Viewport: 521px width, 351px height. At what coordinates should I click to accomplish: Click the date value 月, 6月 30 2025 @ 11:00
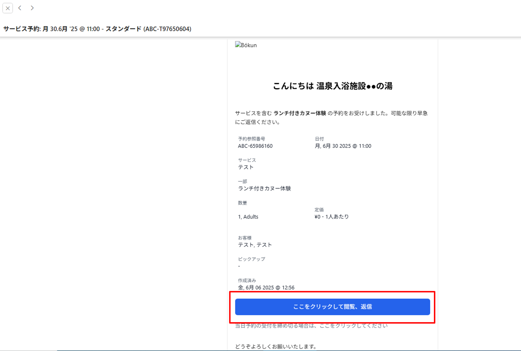click(x=343, y=146)
